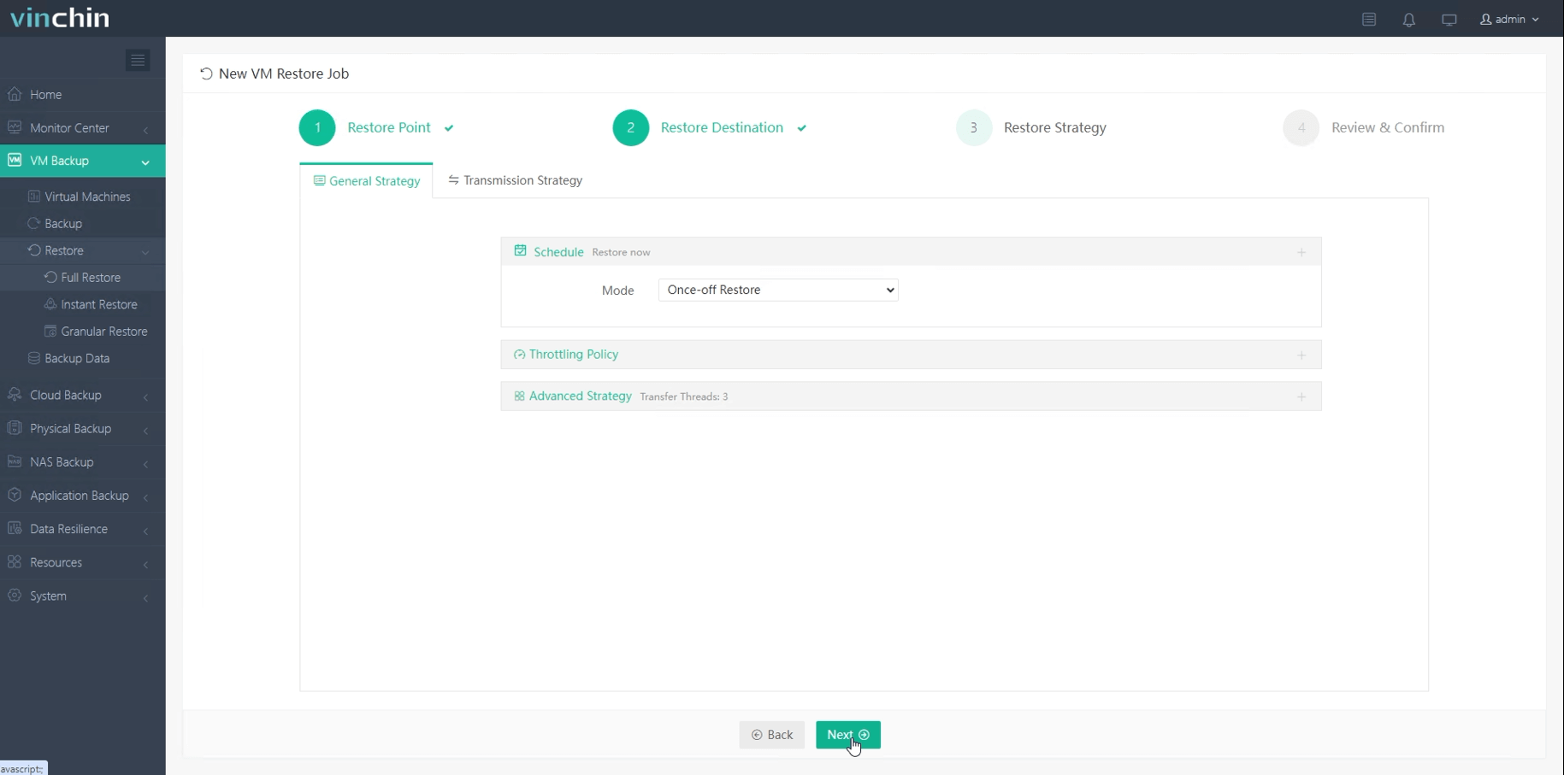The height and width of the screenshot is (775, 1564).
Task: Toggle the Schedule section plus icon
Action: pos(1301,252)
